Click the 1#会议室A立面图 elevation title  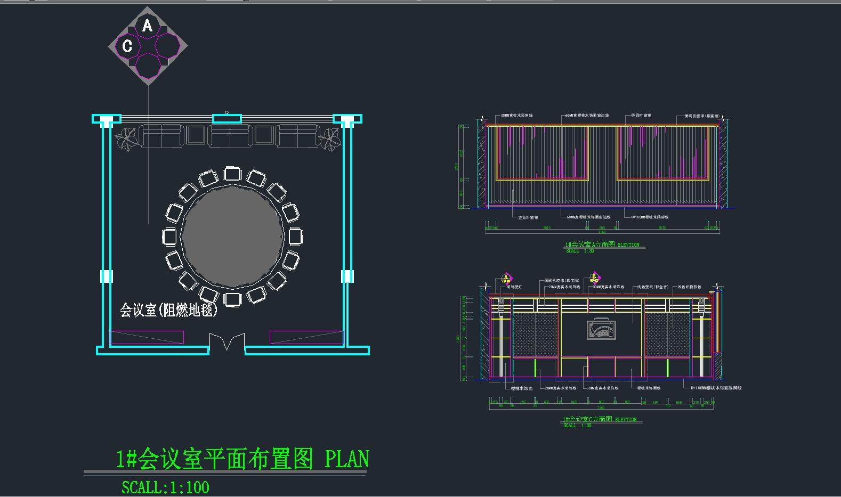click(x=602, y=245)
